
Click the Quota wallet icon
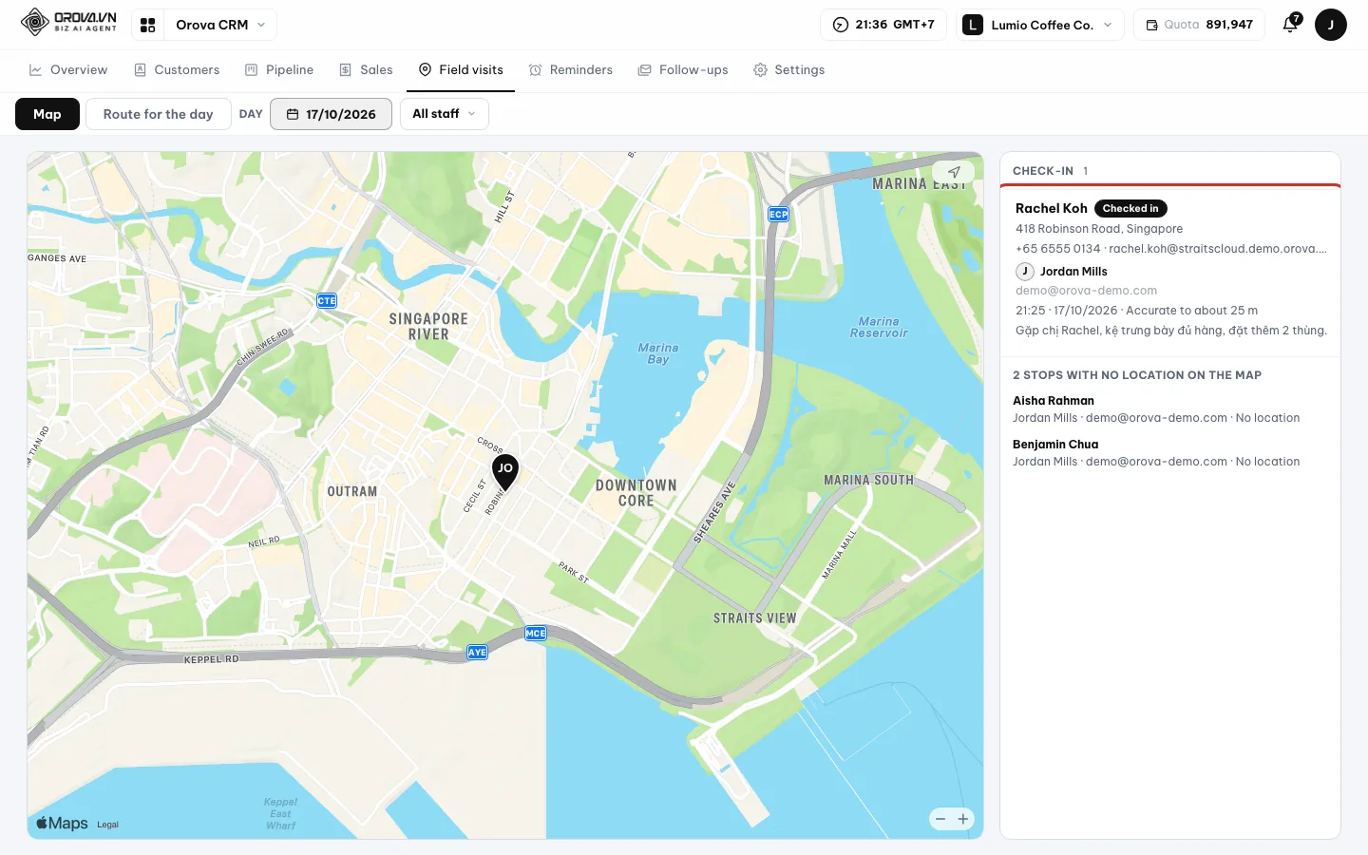tap(1151, 25)
